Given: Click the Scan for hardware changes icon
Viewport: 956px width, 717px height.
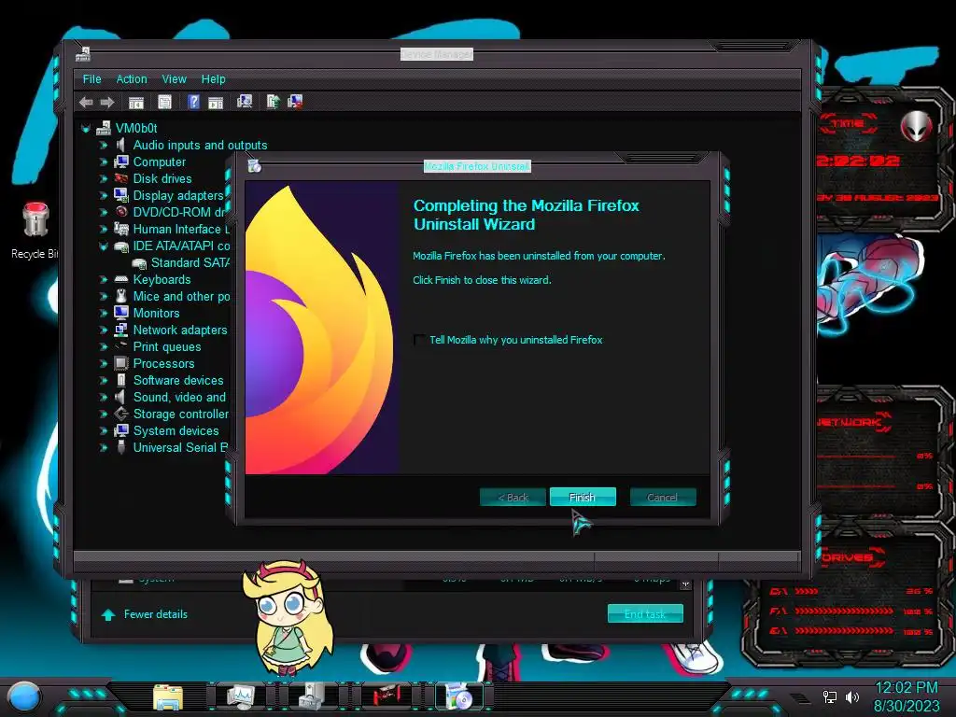Looking at the screenshot, I should [x=245, y=102].
